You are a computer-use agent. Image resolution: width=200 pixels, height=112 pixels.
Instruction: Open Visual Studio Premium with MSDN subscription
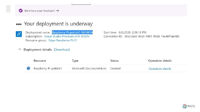(67, 36)
